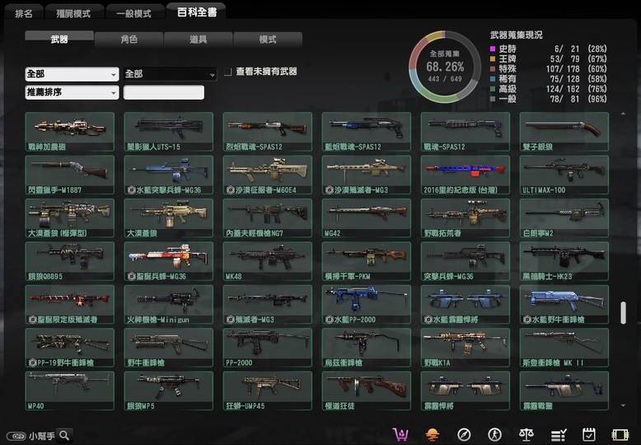
Task: Switch to the 排名 tab
Action: pos(24,13)
